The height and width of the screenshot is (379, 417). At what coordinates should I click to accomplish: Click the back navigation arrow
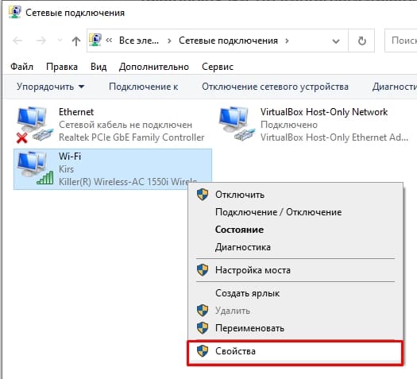pos(17,41)
